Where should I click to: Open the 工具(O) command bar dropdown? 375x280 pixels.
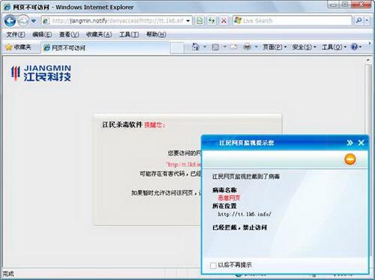[x=334, y=47]
